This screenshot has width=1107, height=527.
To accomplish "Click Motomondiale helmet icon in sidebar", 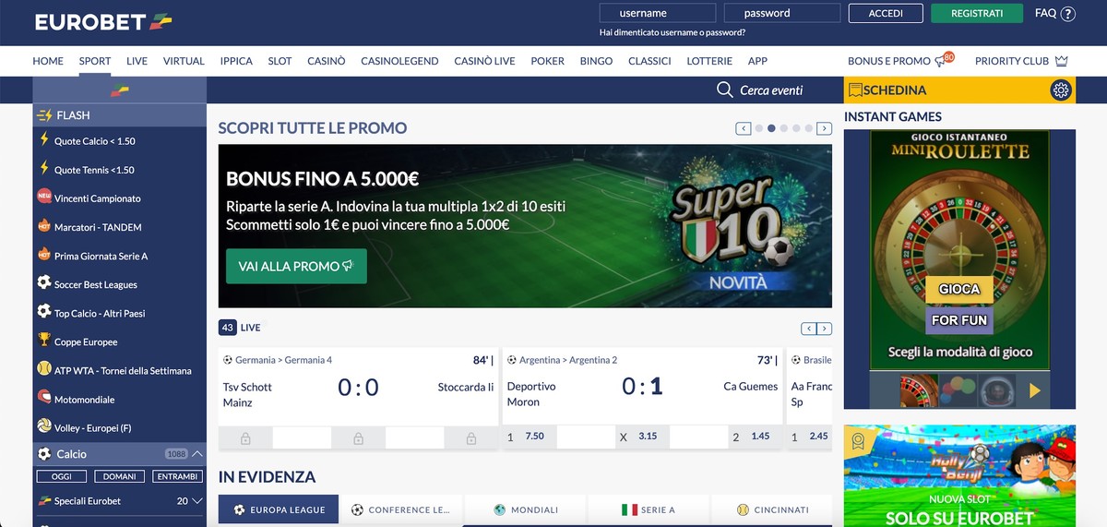I will pos(43,398).
